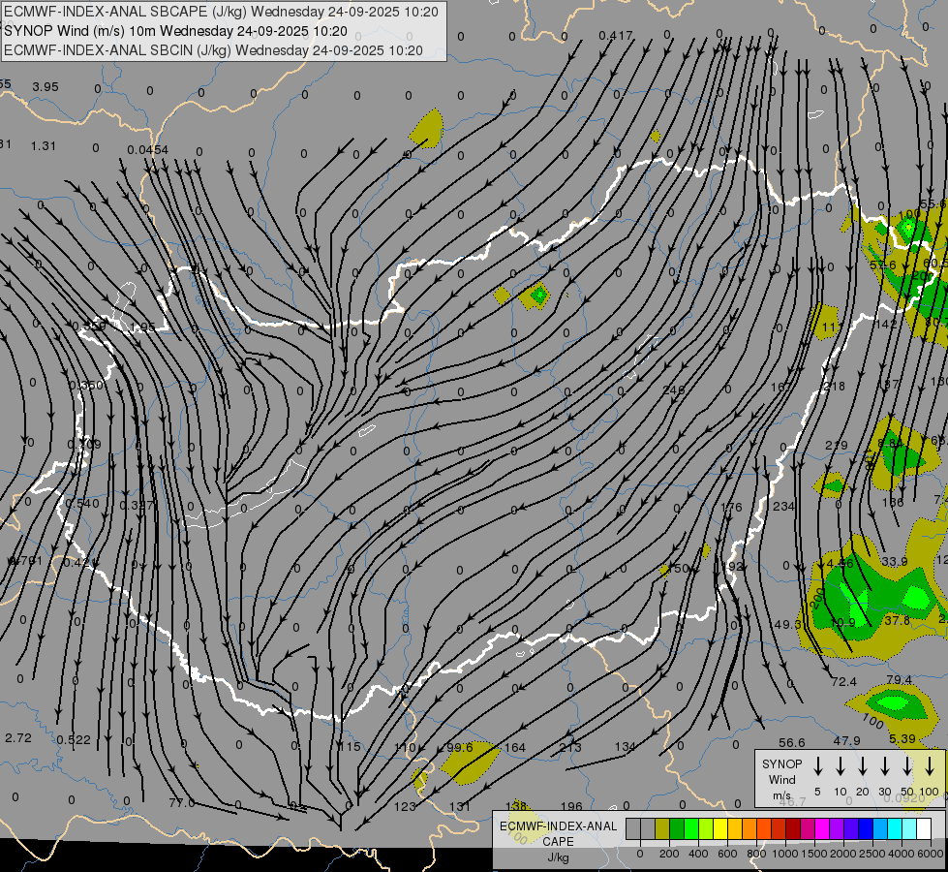Click the 0.522 value on map
Image resolution: width=948 pixels, height=872 pixels.
[x=74, y=739]
